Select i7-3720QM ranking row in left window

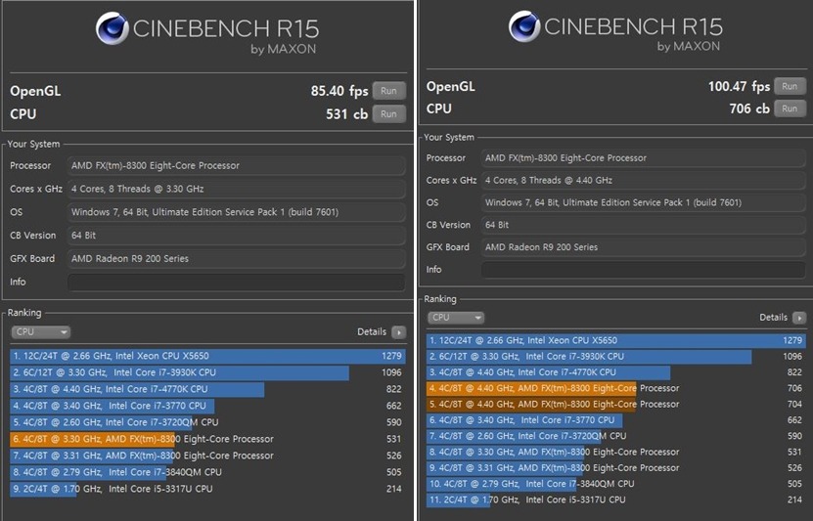click(x=207, y=422)
